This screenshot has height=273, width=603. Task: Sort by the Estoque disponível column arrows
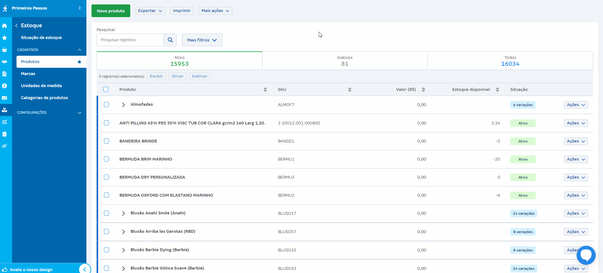498,90
